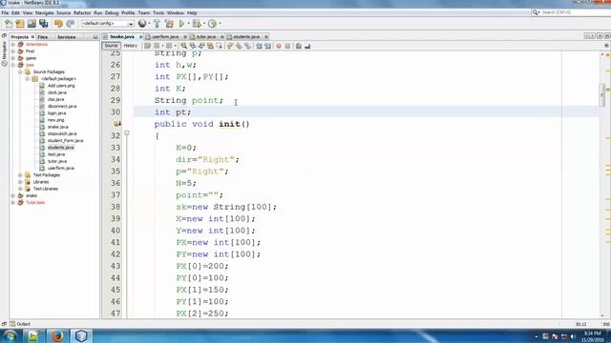Select stopwatch.java in project tree
Image resolution: width=611 pixels, height=343 pixels.
point(62,133)
